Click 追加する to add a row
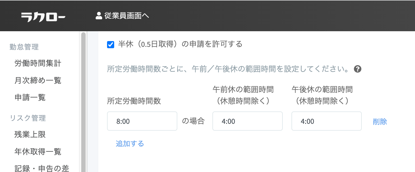The height and width of the screenshot is (172, 415). [130, 144]
